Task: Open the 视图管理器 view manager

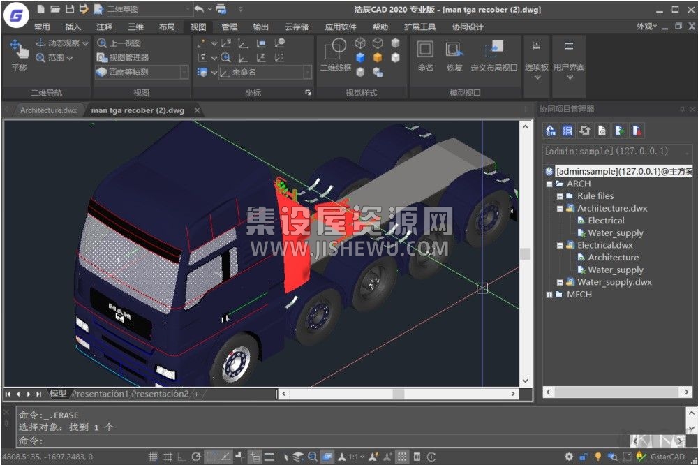Action: (123, 57)
